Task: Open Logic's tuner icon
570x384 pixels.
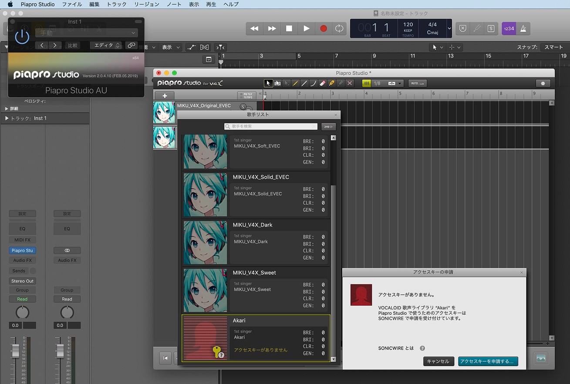Action: pyautogui.click(x=477, y=28)
